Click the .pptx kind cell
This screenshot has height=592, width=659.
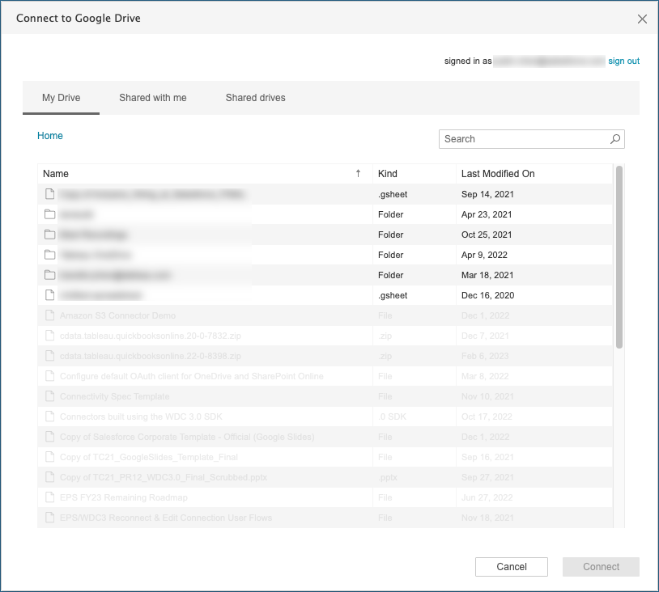tap(388, 477)
